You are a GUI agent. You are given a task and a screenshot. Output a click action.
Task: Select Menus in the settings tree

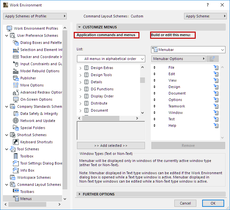pyautogui.click(x=33, y=199)
